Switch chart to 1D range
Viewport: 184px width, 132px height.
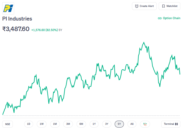click(x=29, y=124)
